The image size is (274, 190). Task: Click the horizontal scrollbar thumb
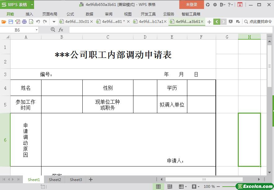tap(204, 179)
